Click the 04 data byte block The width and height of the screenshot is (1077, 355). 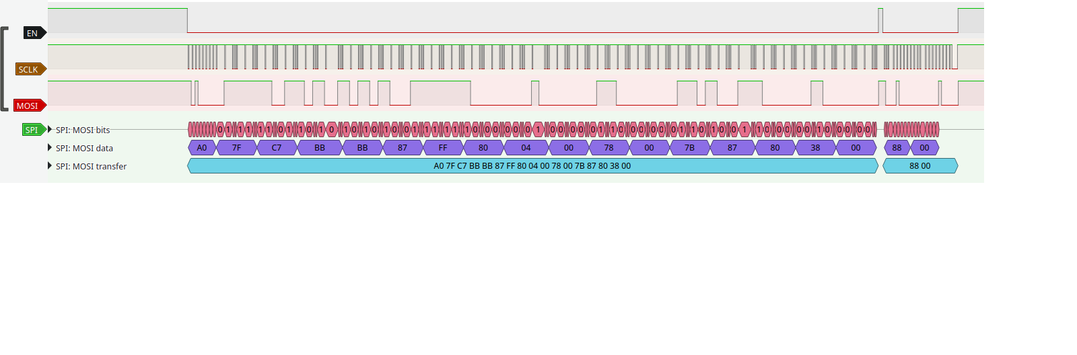(x=526, y=147)
